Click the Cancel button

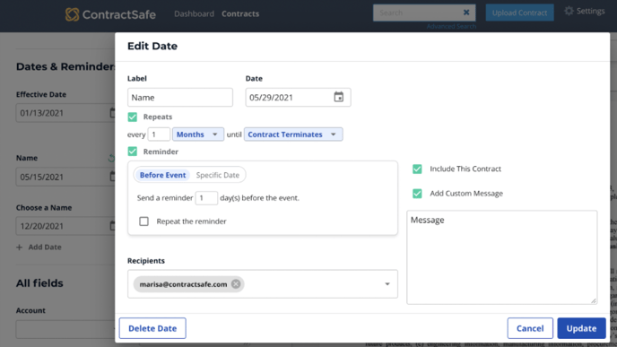[x=530, y=328]
